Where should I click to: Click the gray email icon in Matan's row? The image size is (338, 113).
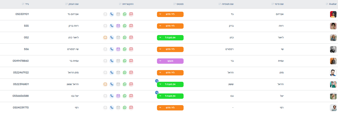coord(118,73)
